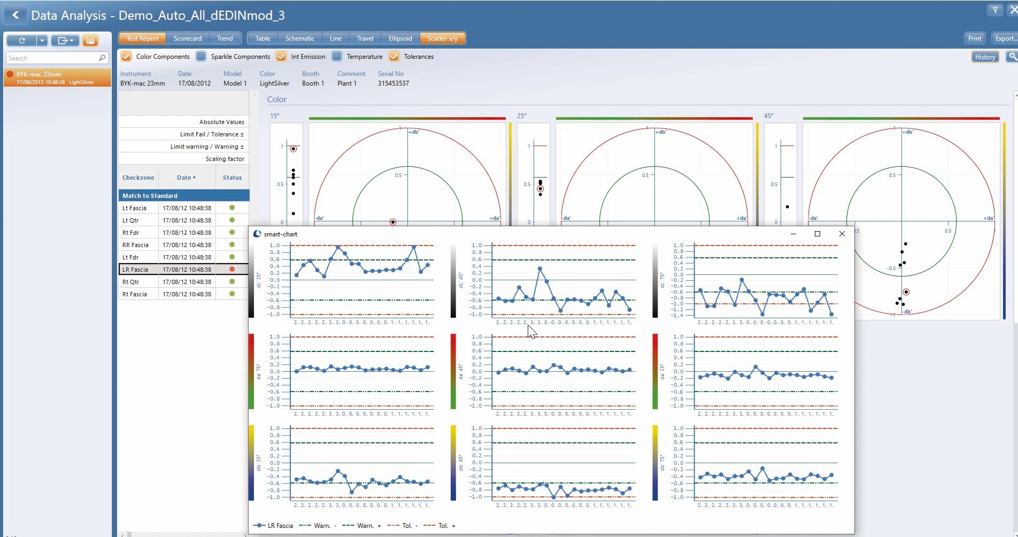Expand the Limit warning / Warning row

click(x=183, y=147)
